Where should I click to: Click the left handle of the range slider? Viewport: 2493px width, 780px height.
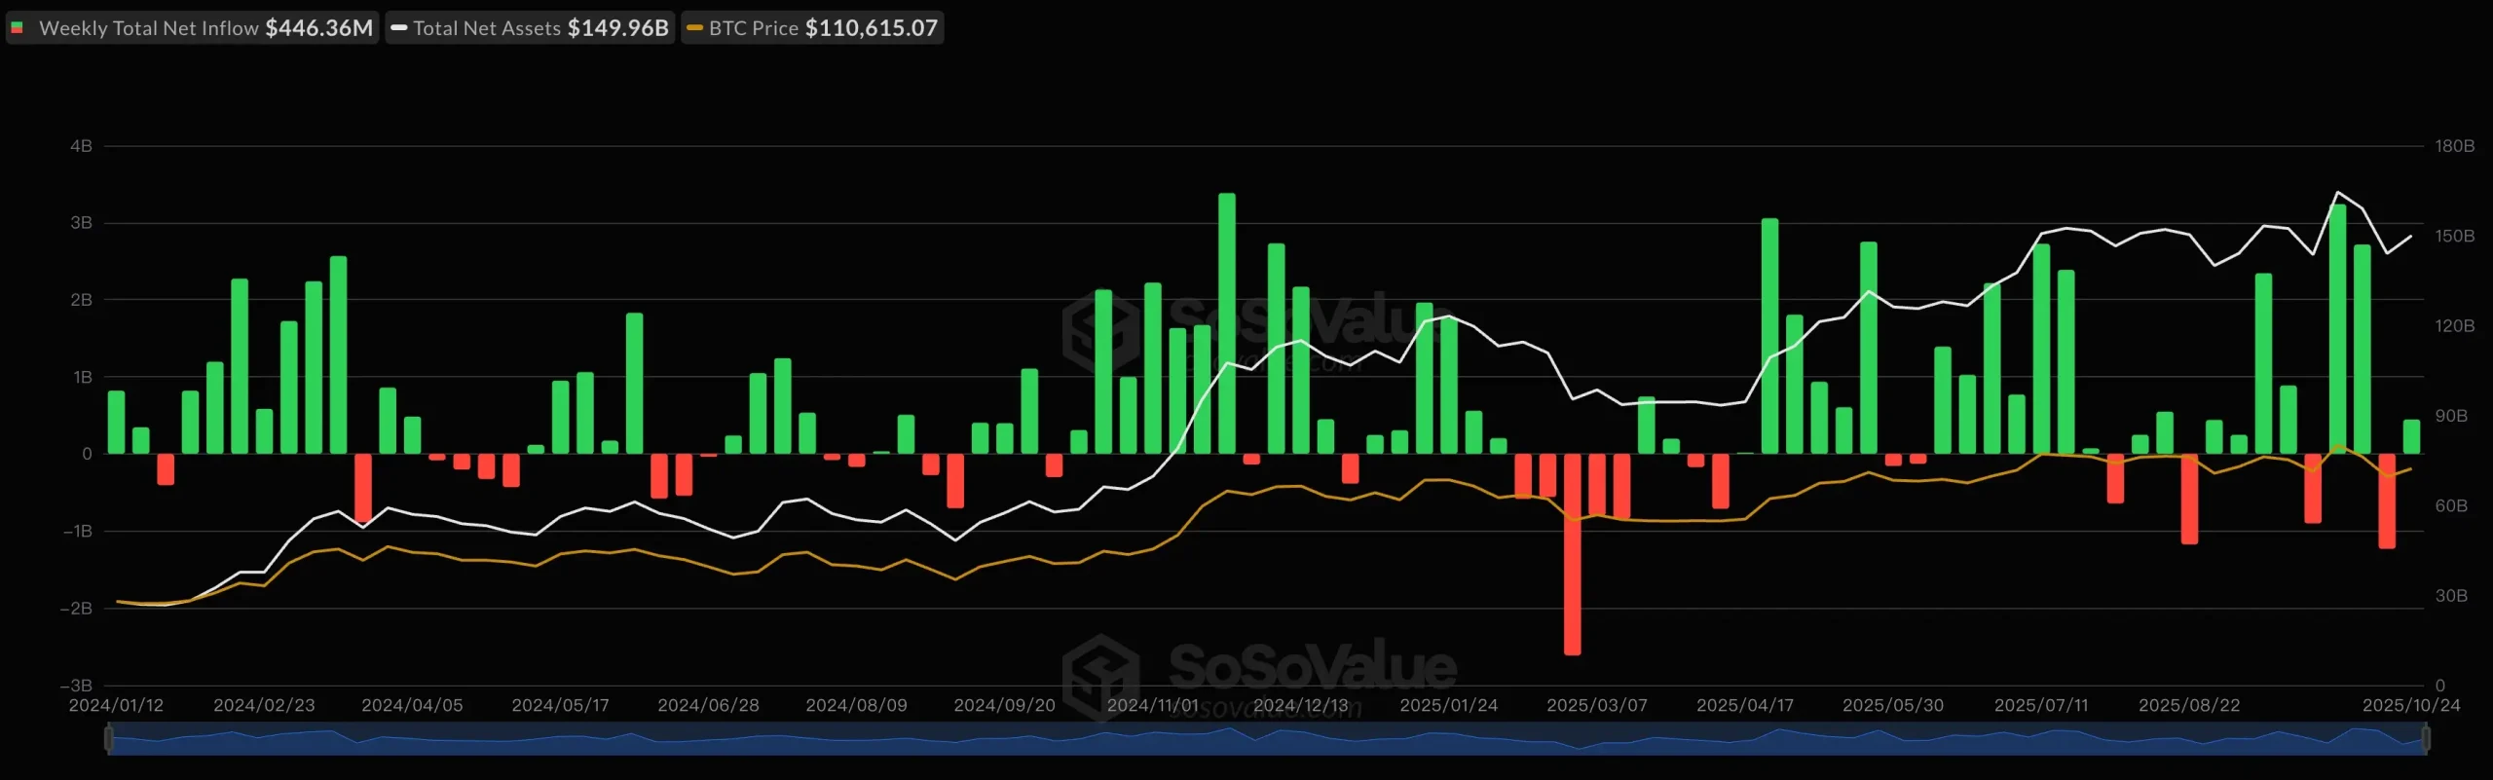[x=109, y=739]
